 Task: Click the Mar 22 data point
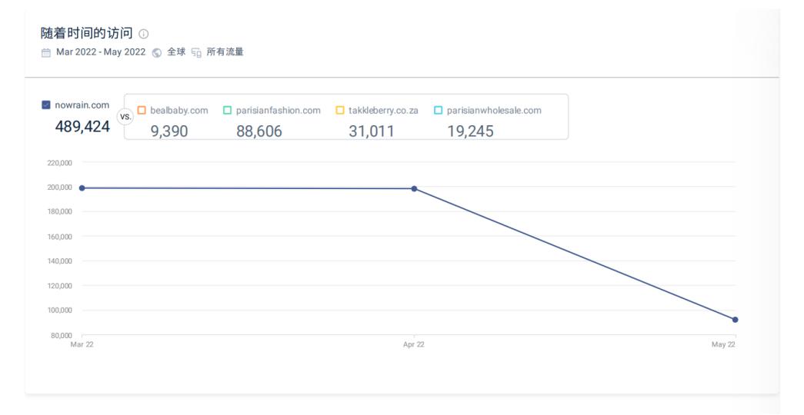click(82, 188)
